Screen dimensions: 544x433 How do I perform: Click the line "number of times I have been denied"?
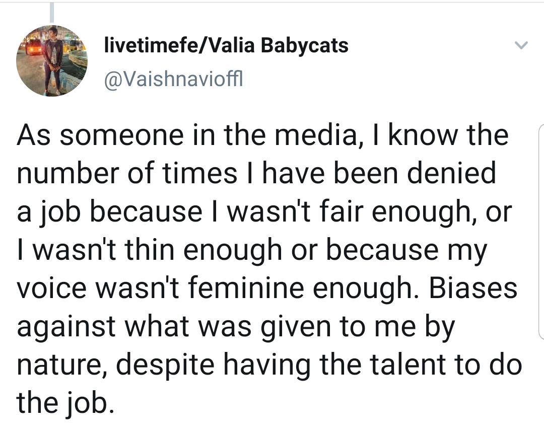click(x=256, y=173)
